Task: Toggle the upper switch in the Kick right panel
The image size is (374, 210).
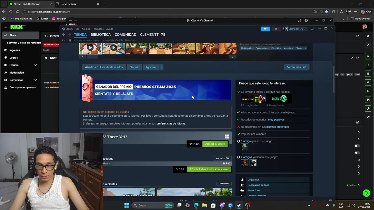Action: (x=357, y=146)
